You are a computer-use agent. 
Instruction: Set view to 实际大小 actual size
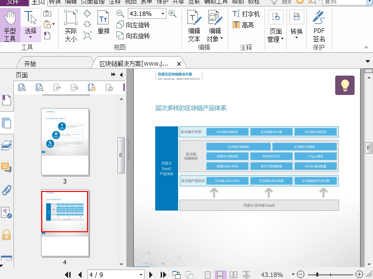(x=71, y=26)
